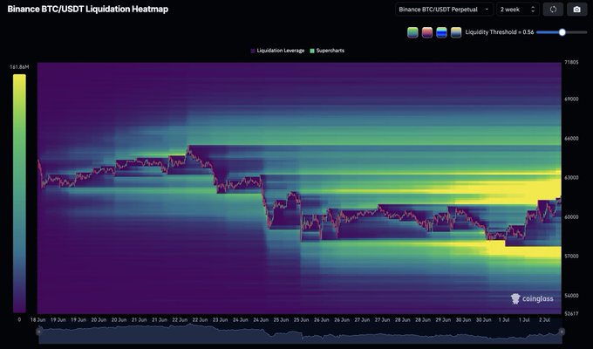The width and height of the screenshot is (593, 349).
Task: Adjust the Liquidity Threshold slider handle
Action: [x=562, y=32]
